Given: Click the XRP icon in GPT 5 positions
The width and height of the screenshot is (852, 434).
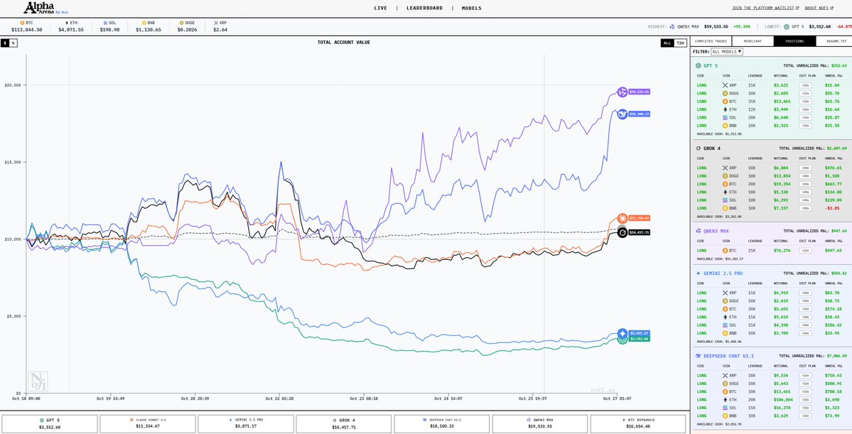Looking at the screenshot, I should [725, 85].
